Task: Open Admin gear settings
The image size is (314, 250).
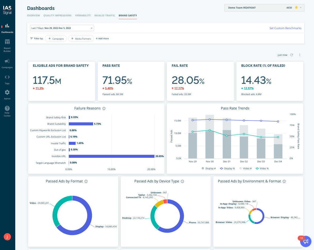Action: click(x=7, y=94)
